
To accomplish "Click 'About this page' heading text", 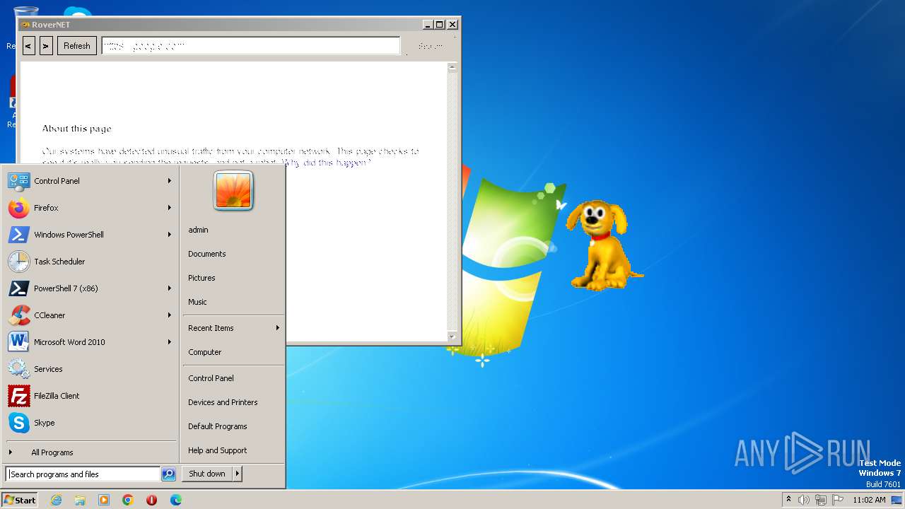I will (x=76, y=129).
